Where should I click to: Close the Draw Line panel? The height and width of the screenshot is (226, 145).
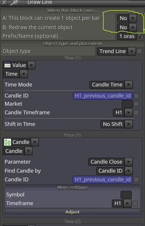point(4,3)
